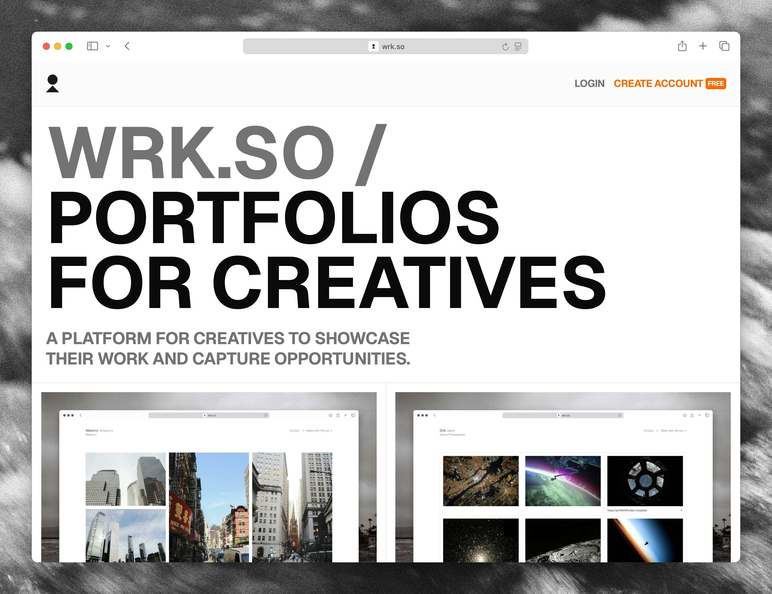The width and height of the screenshot is (772, 594).
Task: Click the site favicon in address bar
Action: click(x=373, y=46)
